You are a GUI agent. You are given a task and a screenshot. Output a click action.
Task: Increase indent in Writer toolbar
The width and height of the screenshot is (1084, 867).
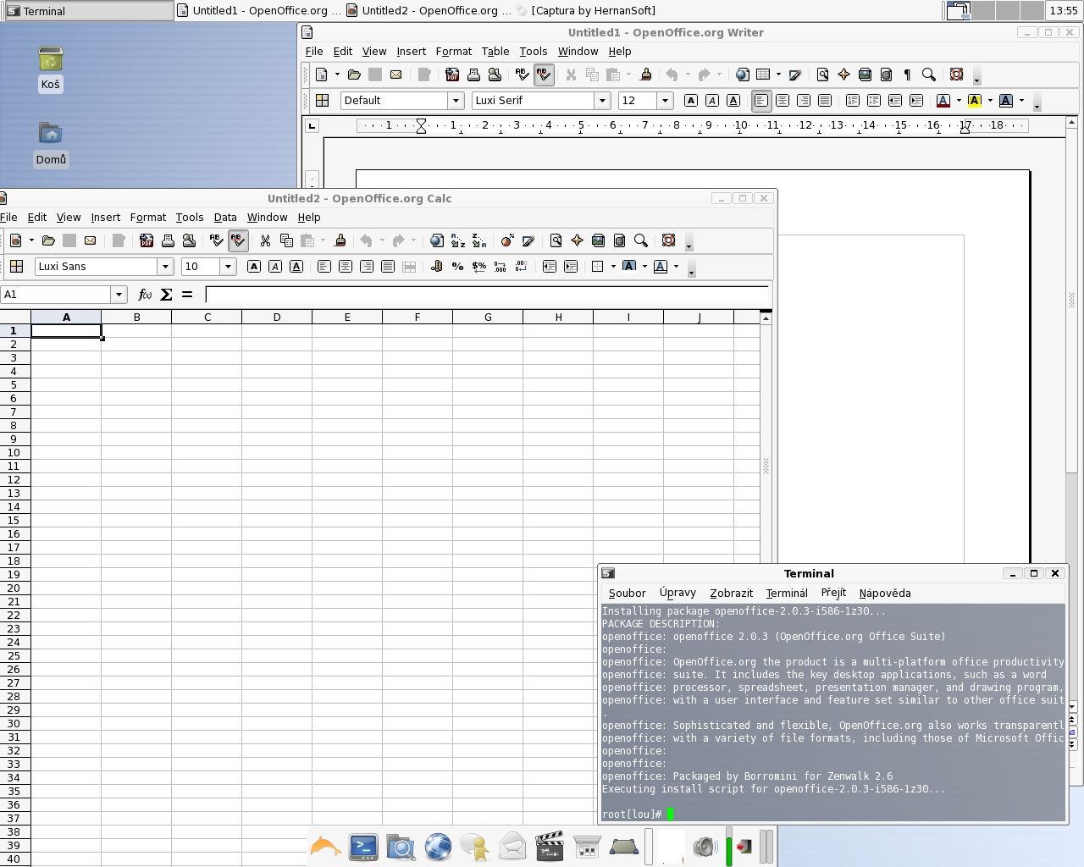point(916,100)
